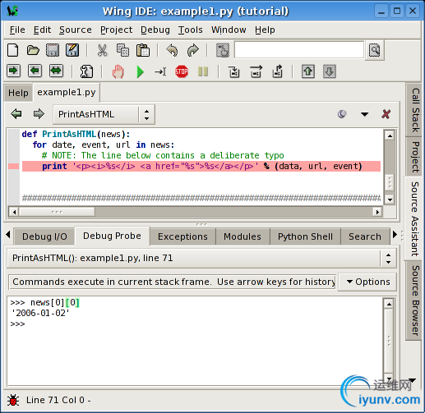Move up the stack frame with up arrow

click(x=308, y=71)
